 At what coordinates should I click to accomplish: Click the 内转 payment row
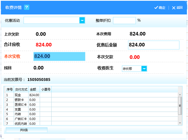click(91, 114)
